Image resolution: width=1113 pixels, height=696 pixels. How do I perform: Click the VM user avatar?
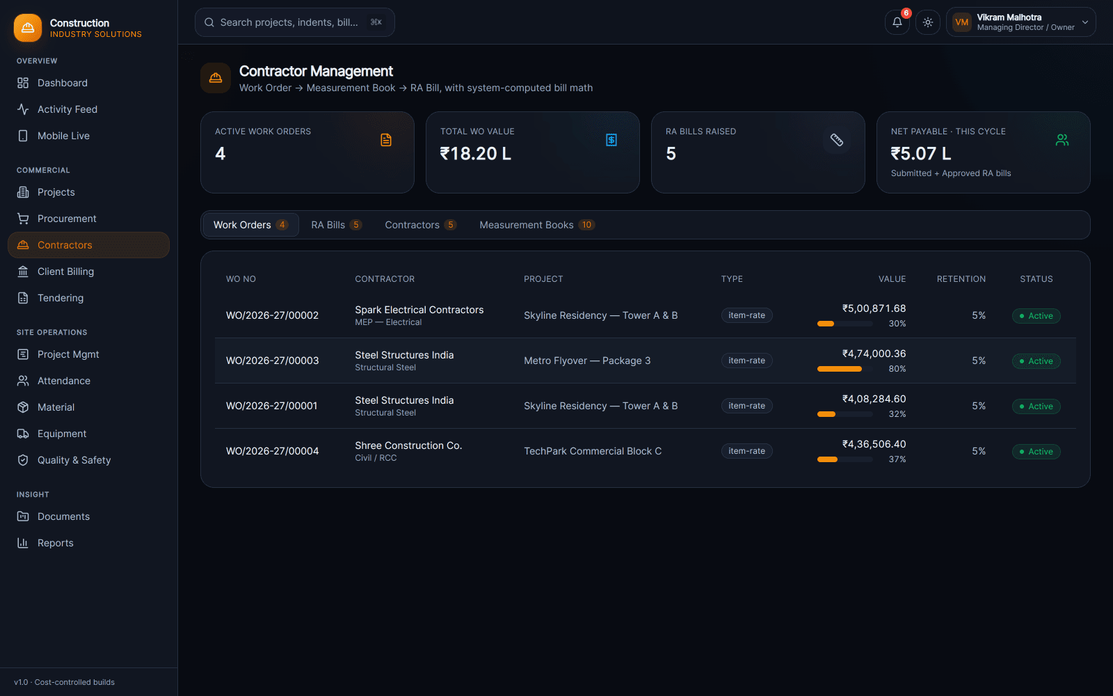(x=962, y=22)
